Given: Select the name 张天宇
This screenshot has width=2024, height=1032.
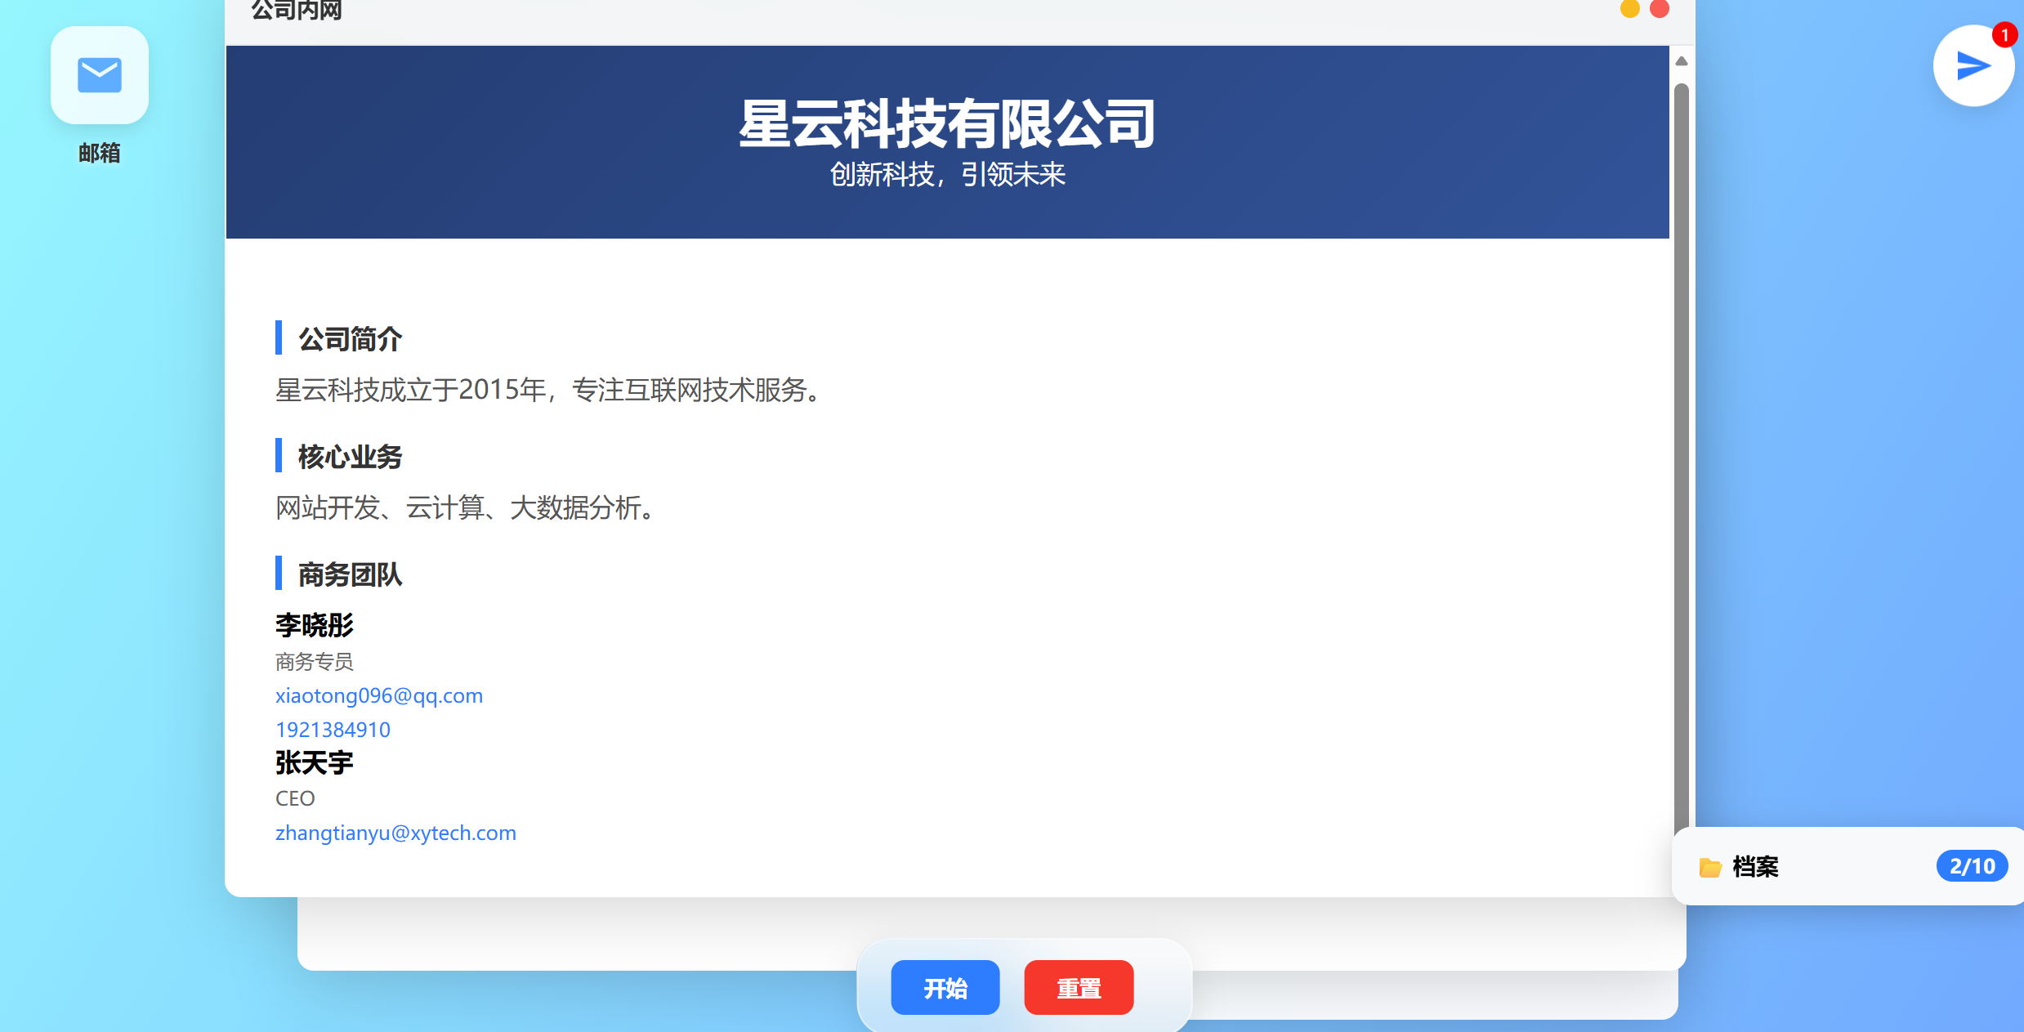Looking at the screenshot, I should click(x=315, y=762).
